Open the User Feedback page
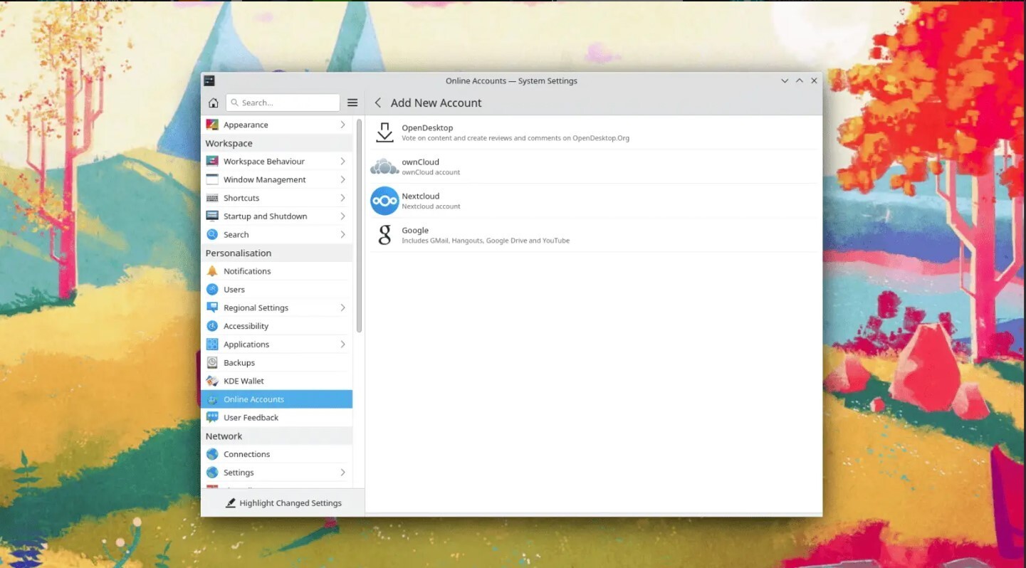Screen dimensions: 1026x568 [277, 417]
